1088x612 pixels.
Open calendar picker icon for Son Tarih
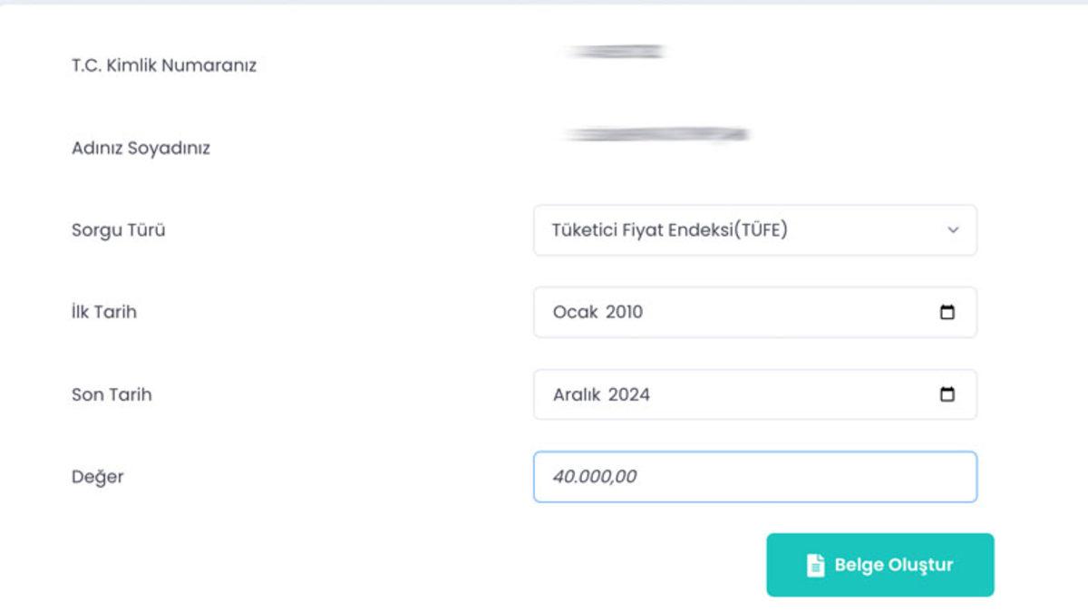coord(947,394)
